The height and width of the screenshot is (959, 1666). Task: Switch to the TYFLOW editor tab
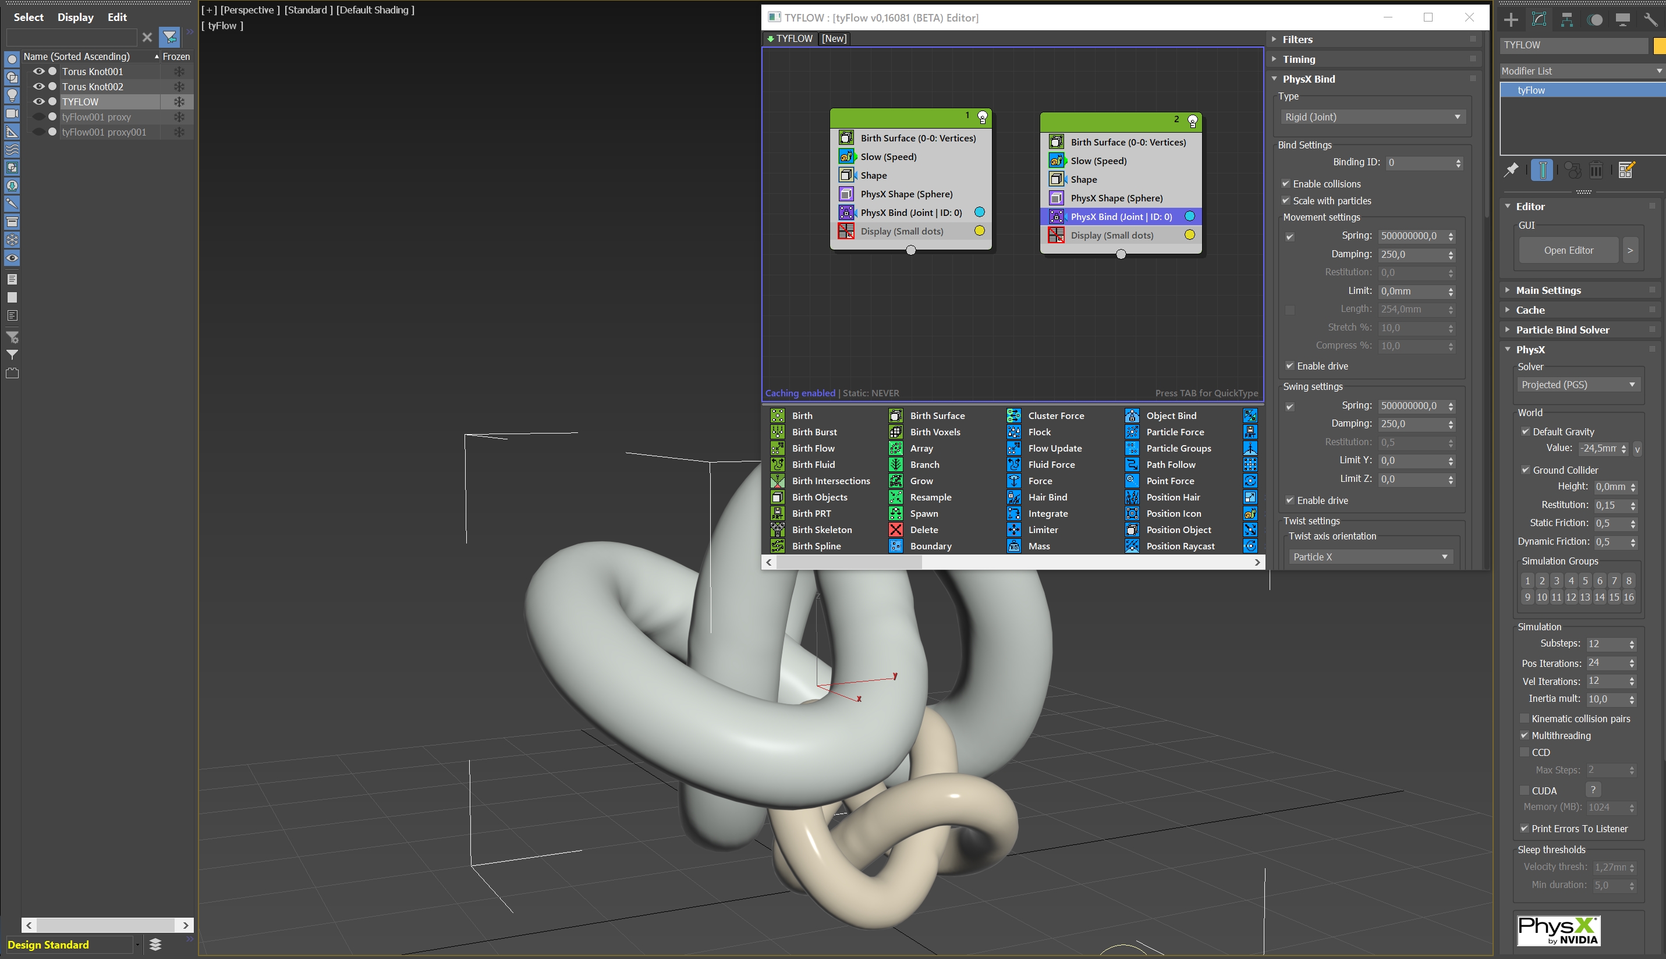(790, 39)
